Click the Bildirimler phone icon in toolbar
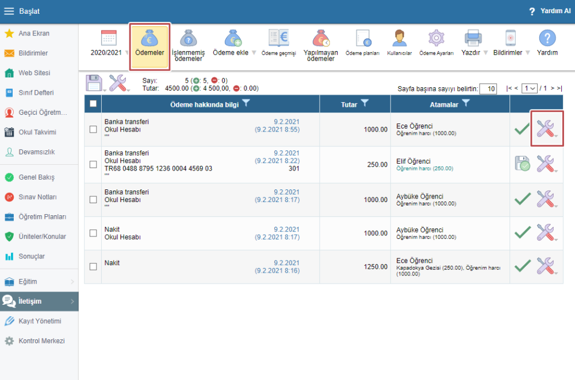575x380 pixels. tap(511, 38)
